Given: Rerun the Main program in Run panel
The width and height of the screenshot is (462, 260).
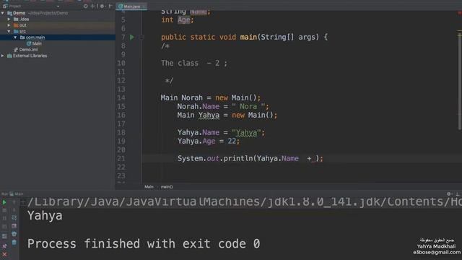Looking at the screenshot, I should [x=4, y=202].
